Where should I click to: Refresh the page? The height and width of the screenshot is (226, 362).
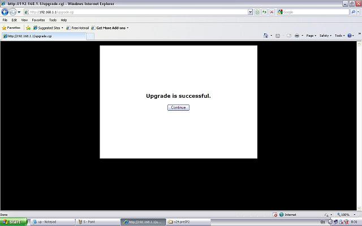[264, 12]
